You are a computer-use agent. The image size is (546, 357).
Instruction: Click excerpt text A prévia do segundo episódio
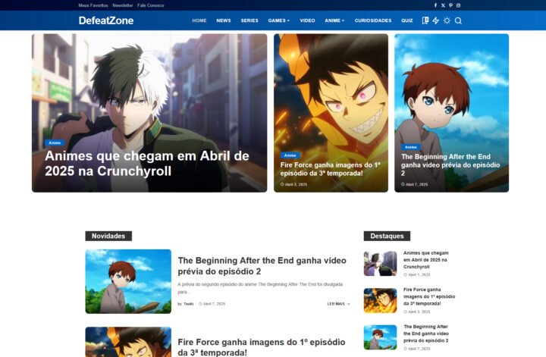(260, 288)
